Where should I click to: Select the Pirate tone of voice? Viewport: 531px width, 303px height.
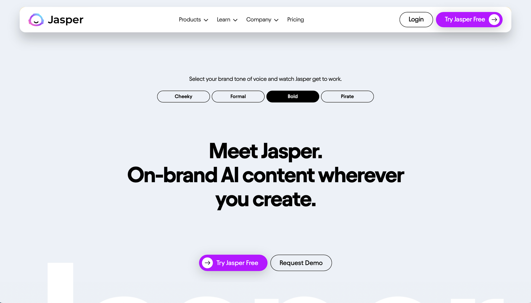click(347, 96)
